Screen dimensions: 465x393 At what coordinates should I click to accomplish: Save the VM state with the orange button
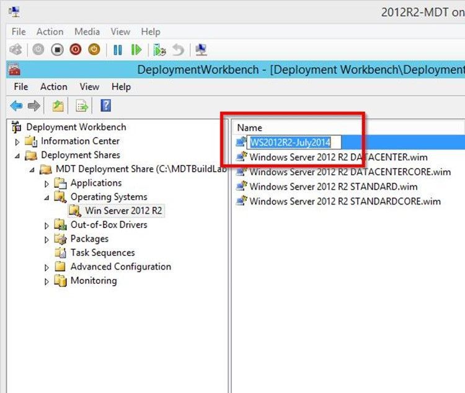click(94, 49)
